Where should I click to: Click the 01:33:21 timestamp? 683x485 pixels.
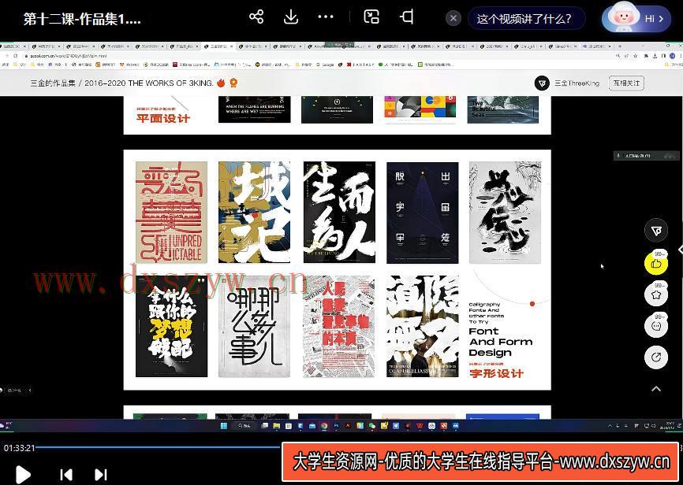[x=19, y=447]
